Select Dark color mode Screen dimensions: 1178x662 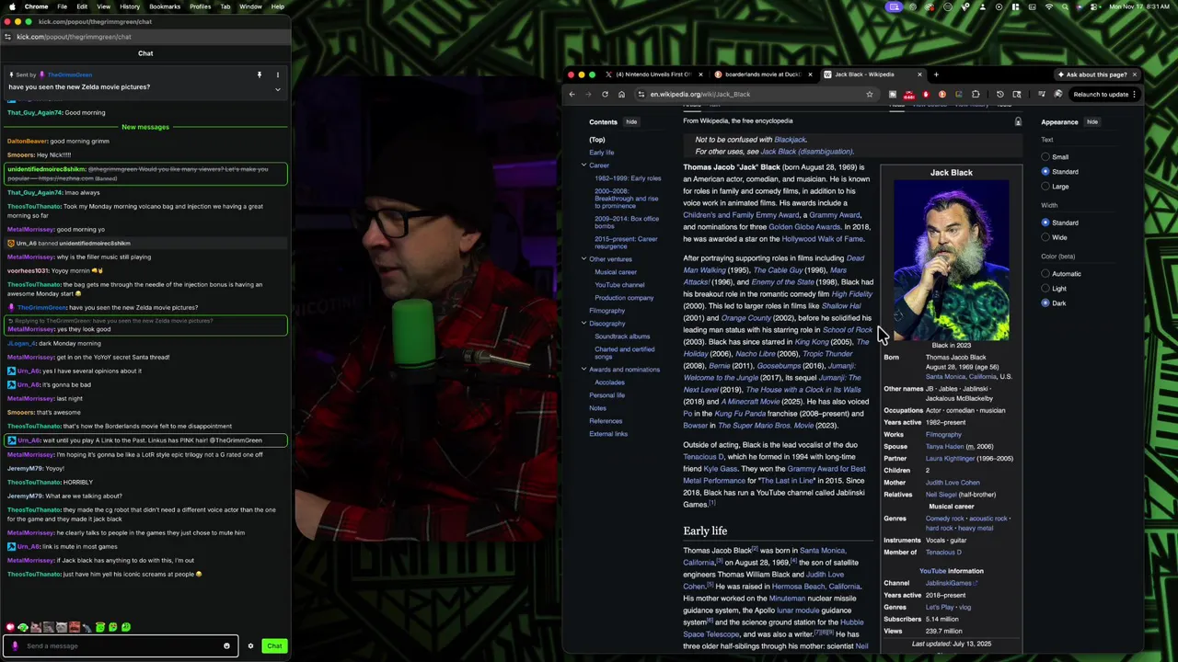tap(1045, 303)
